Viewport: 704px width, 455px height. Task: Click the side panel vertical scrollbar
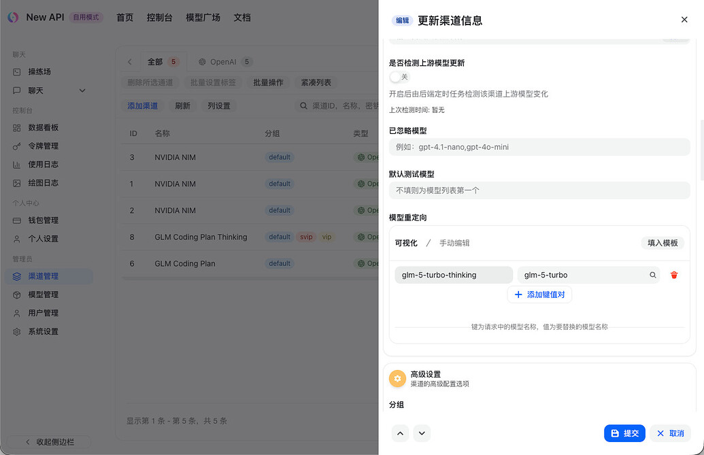pyautogui.click(x=702, y=150)
